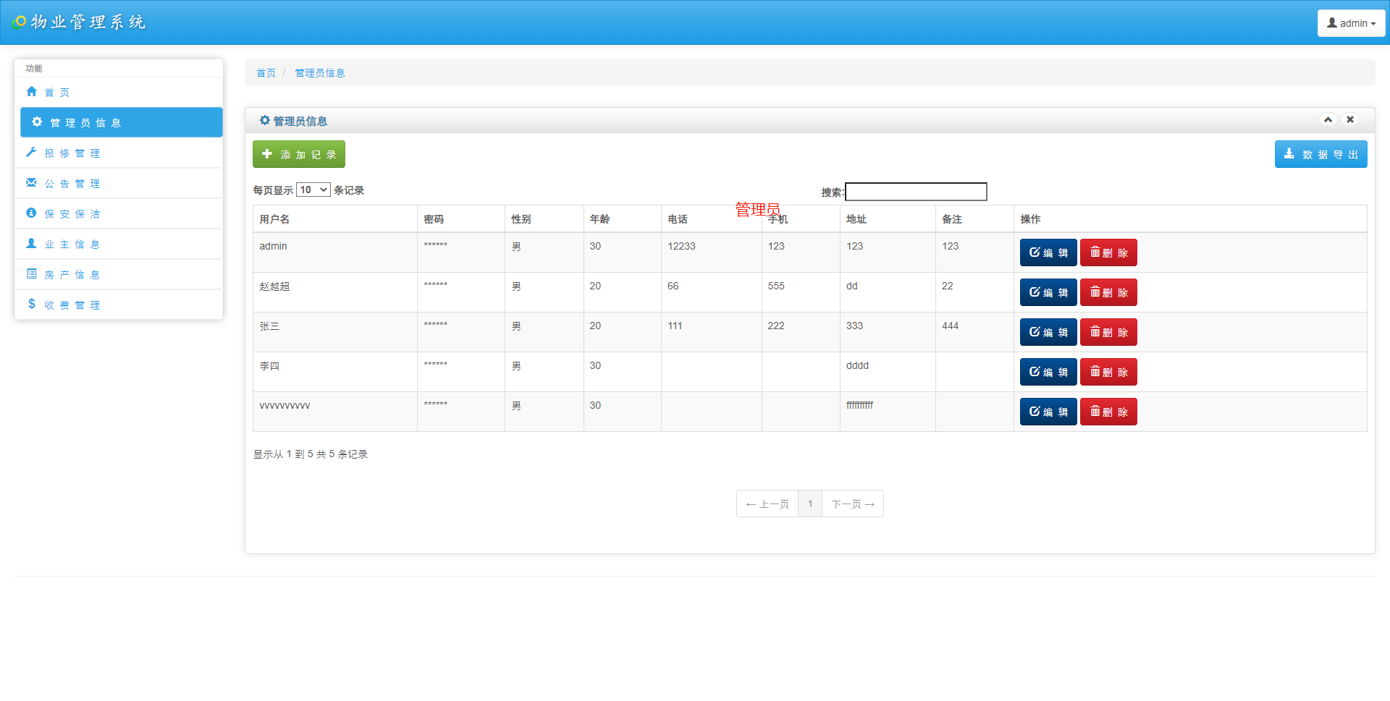Click the list icon for 房产信息
Screen dimensions: 1390x701
pyautogui.click(x=31, y=274)
